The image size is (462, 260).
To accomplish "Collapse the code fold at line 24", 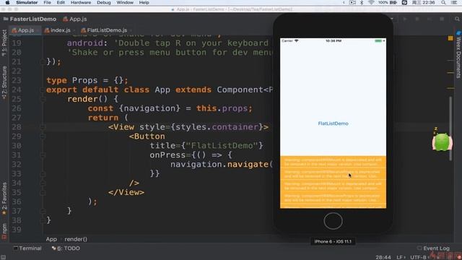I will tap(43, 90).
